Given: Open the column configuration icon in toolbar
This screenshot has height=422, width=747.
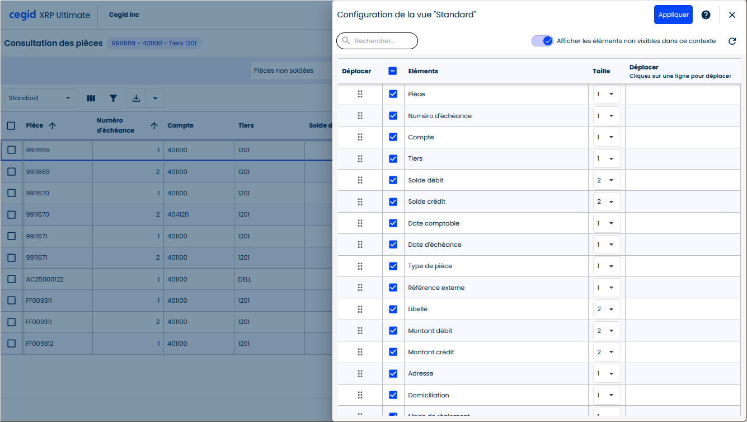Looking at the screenshot, I should tap(91, 99).
